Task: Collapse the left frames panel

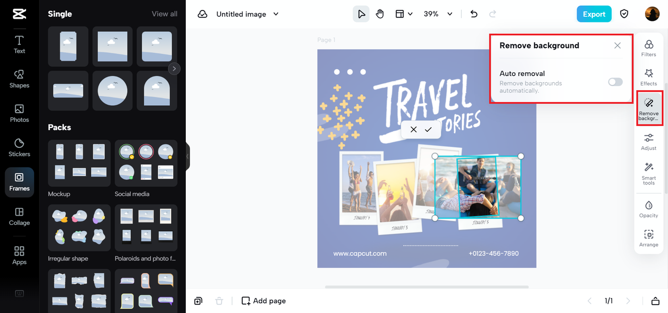Action: pyautogui.click(x=188, y=156)
